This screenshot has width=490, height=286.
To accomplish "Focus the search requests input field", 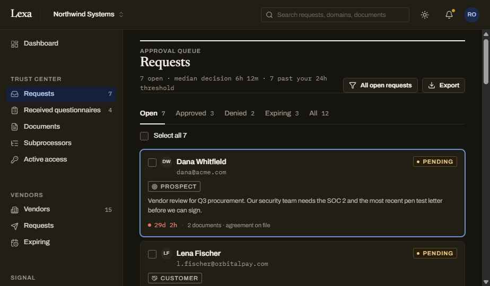I will 335,15.
